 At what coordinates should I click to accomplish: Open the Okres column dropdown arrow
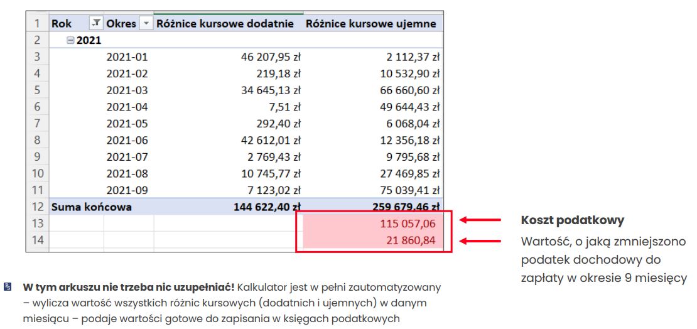tap(146, 23)
